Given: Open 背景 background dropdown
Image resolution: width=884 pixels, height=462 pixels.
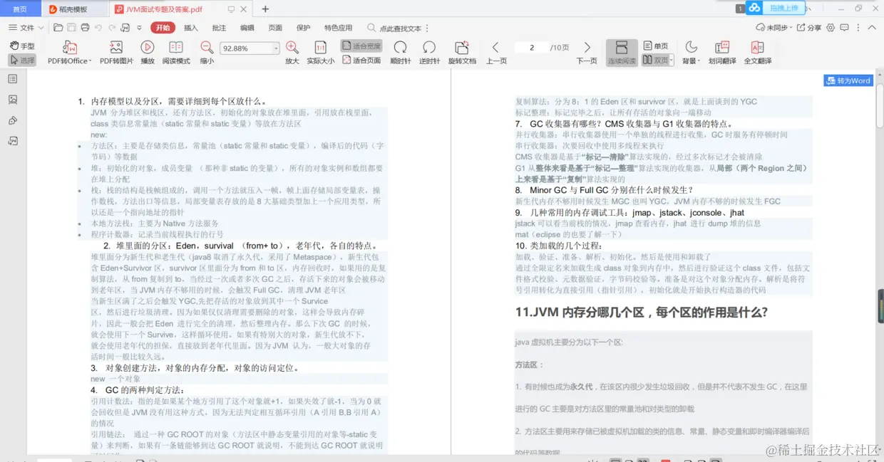Looking at the screenshot, I should 691,52.
